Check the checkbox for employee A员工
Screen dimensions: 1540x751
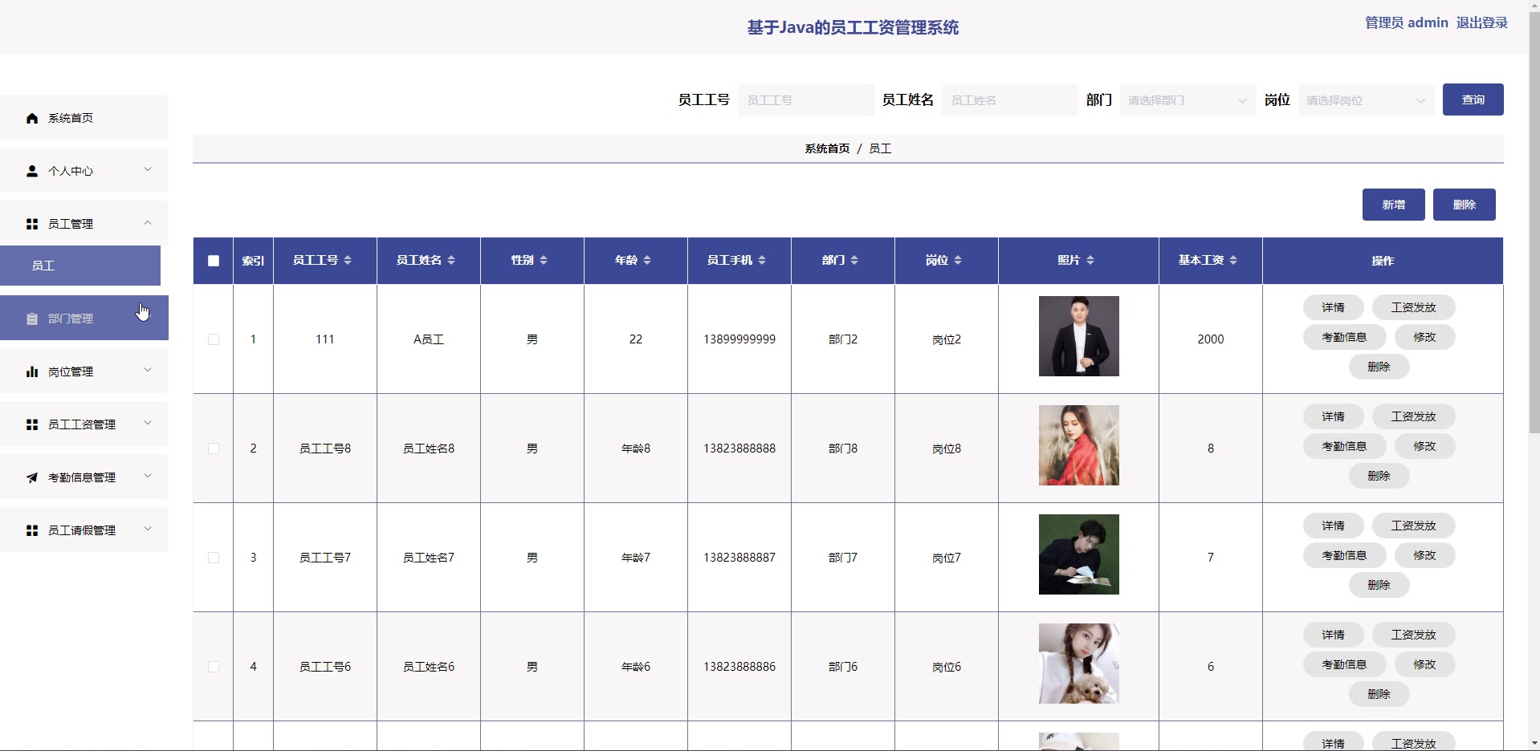pos(214,339)
